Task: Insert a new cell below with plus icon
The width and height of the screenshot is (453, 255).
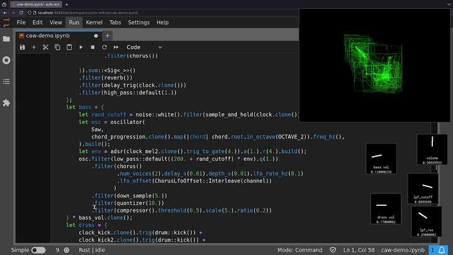Action: (x=34, y=47)
